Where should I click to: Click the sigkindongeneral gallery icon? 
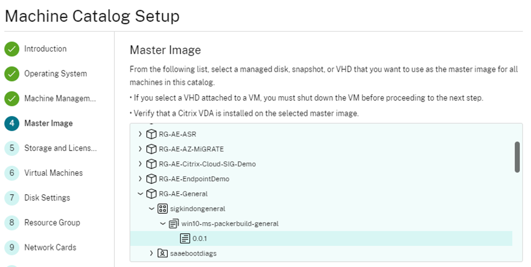(162, 209)
